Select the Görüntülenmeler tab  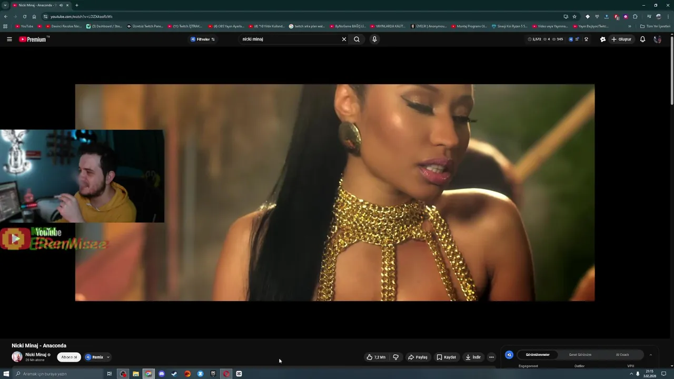pyautogui.click(x=538, y=355)
